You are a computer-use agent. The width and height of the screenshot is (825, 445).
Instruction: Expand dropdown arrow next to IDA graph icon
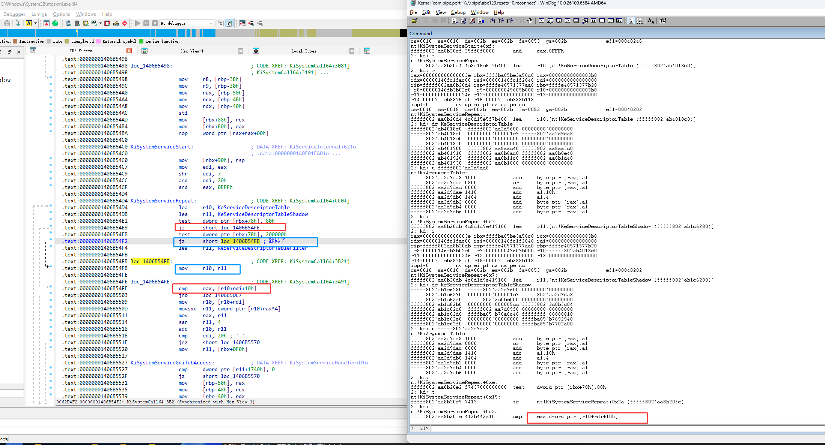pos(101,23)
